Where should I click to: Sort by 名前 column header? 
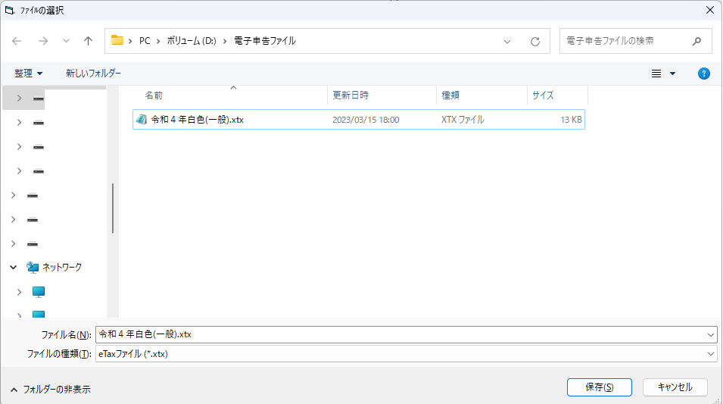154,96
